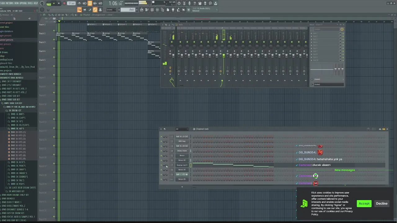Open the PATTERNS menu
This screenshot has height=223, width=397.
(x=10, y=3)
